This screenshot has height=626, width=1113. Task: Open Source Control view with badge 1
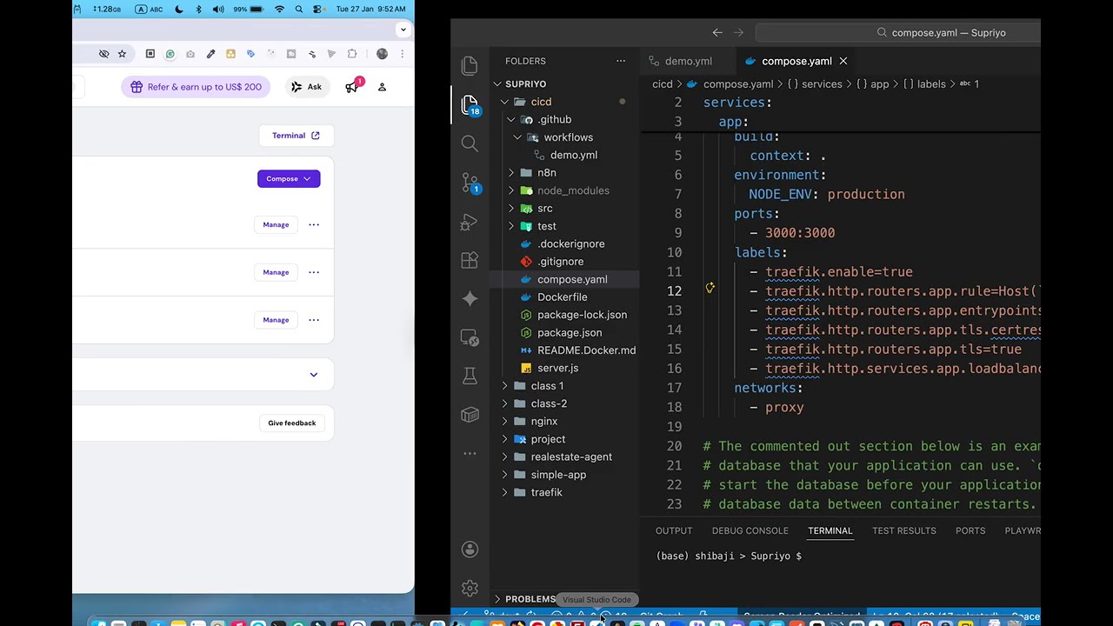470,183
